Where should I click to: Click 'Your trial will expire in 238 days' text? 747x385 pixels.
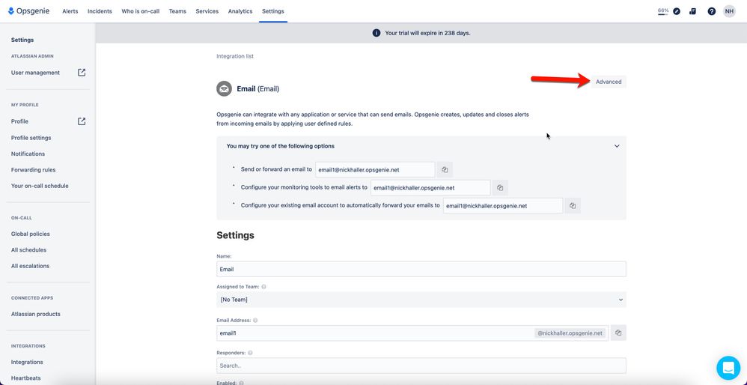pos(427,33)
